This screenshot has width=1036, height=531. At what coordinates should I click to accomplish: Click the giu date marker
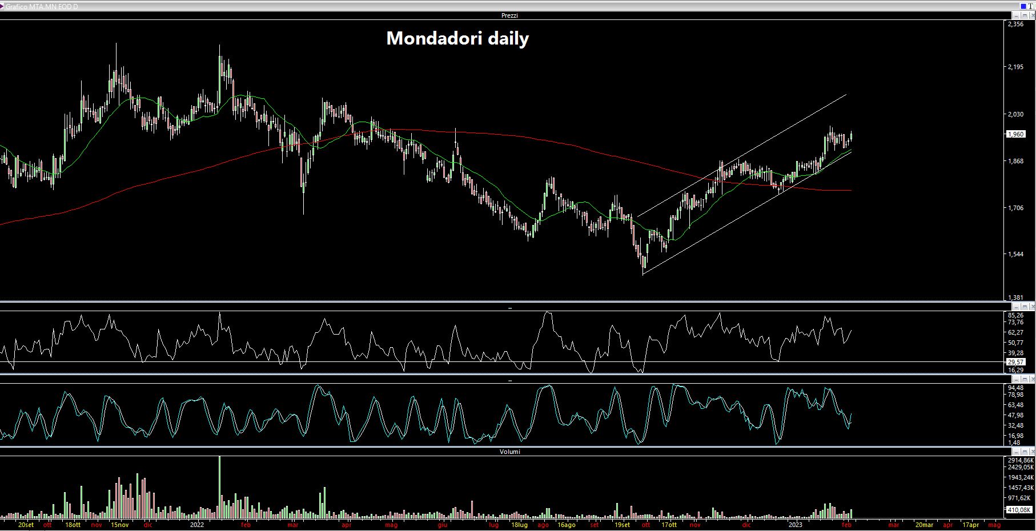tap(443, 525)
